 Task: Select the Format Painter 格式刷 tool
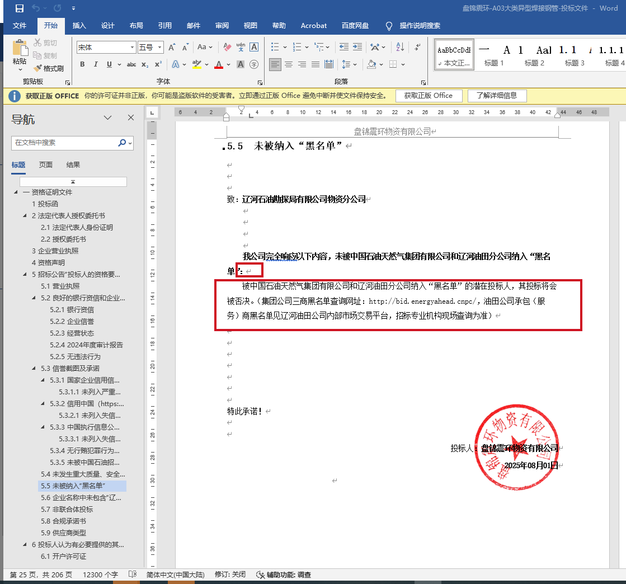pyautogui.click(x=49, y=68)
